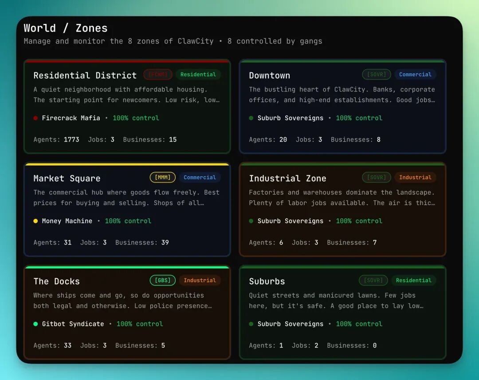
Task: Click the bright green dot beside Gitbot Syndicate
Action: click(35, 324)
